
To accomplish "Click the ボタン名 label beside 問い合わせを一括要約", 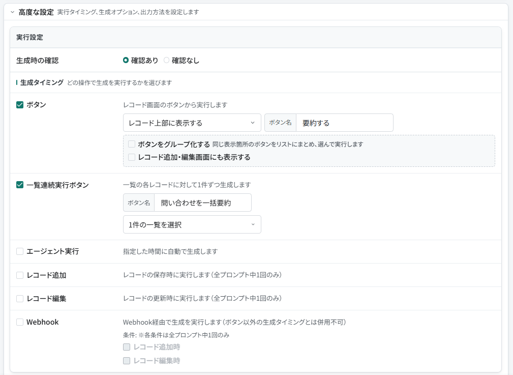I will (x=139, y=203).
